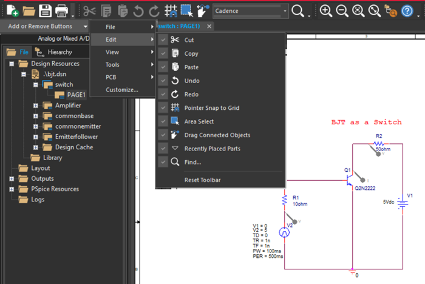Click the Open folder toolbar icon
This screenshot has width=425, height=284.
[x=28, y=10]
